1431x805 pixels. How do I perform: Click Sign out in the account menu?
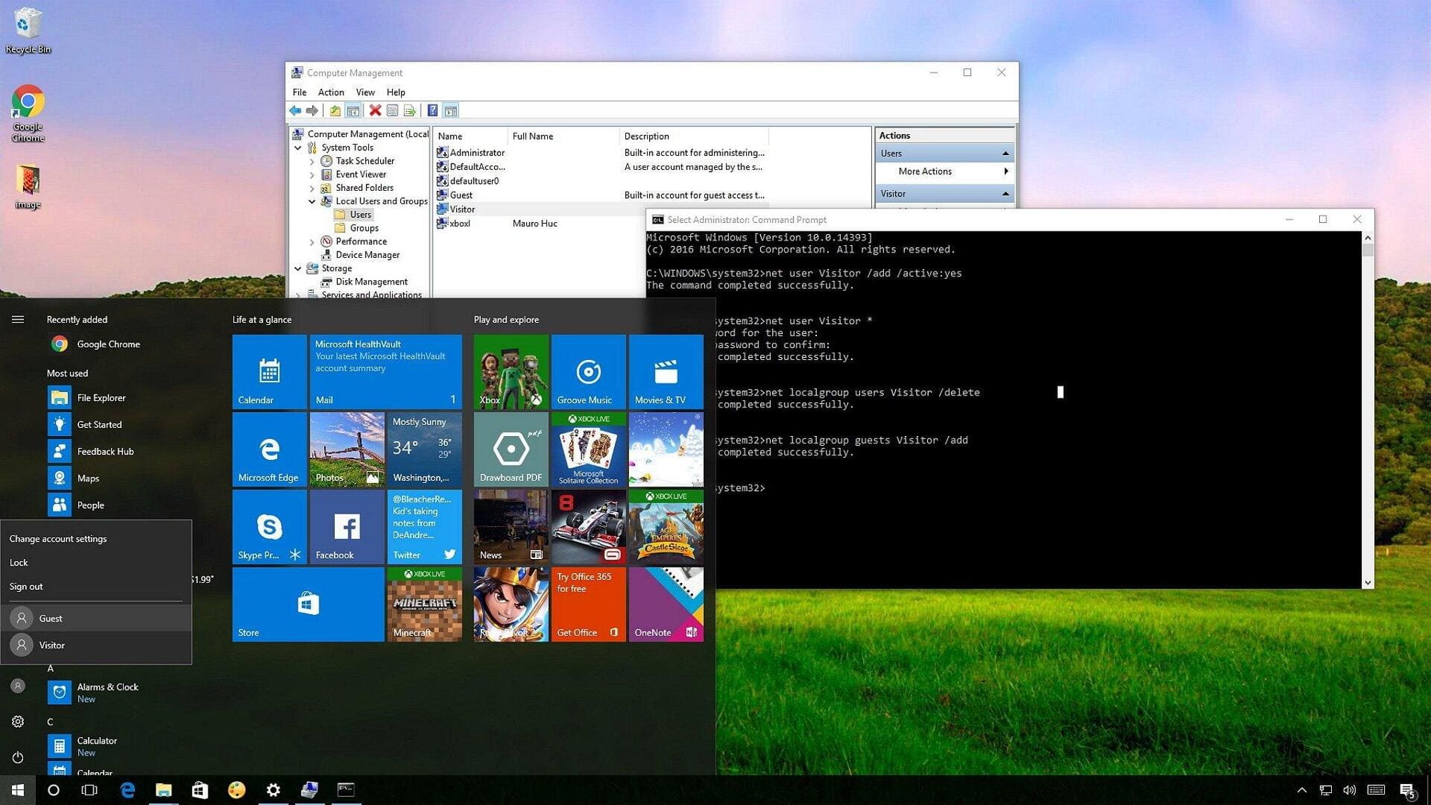tap(25, 586)
